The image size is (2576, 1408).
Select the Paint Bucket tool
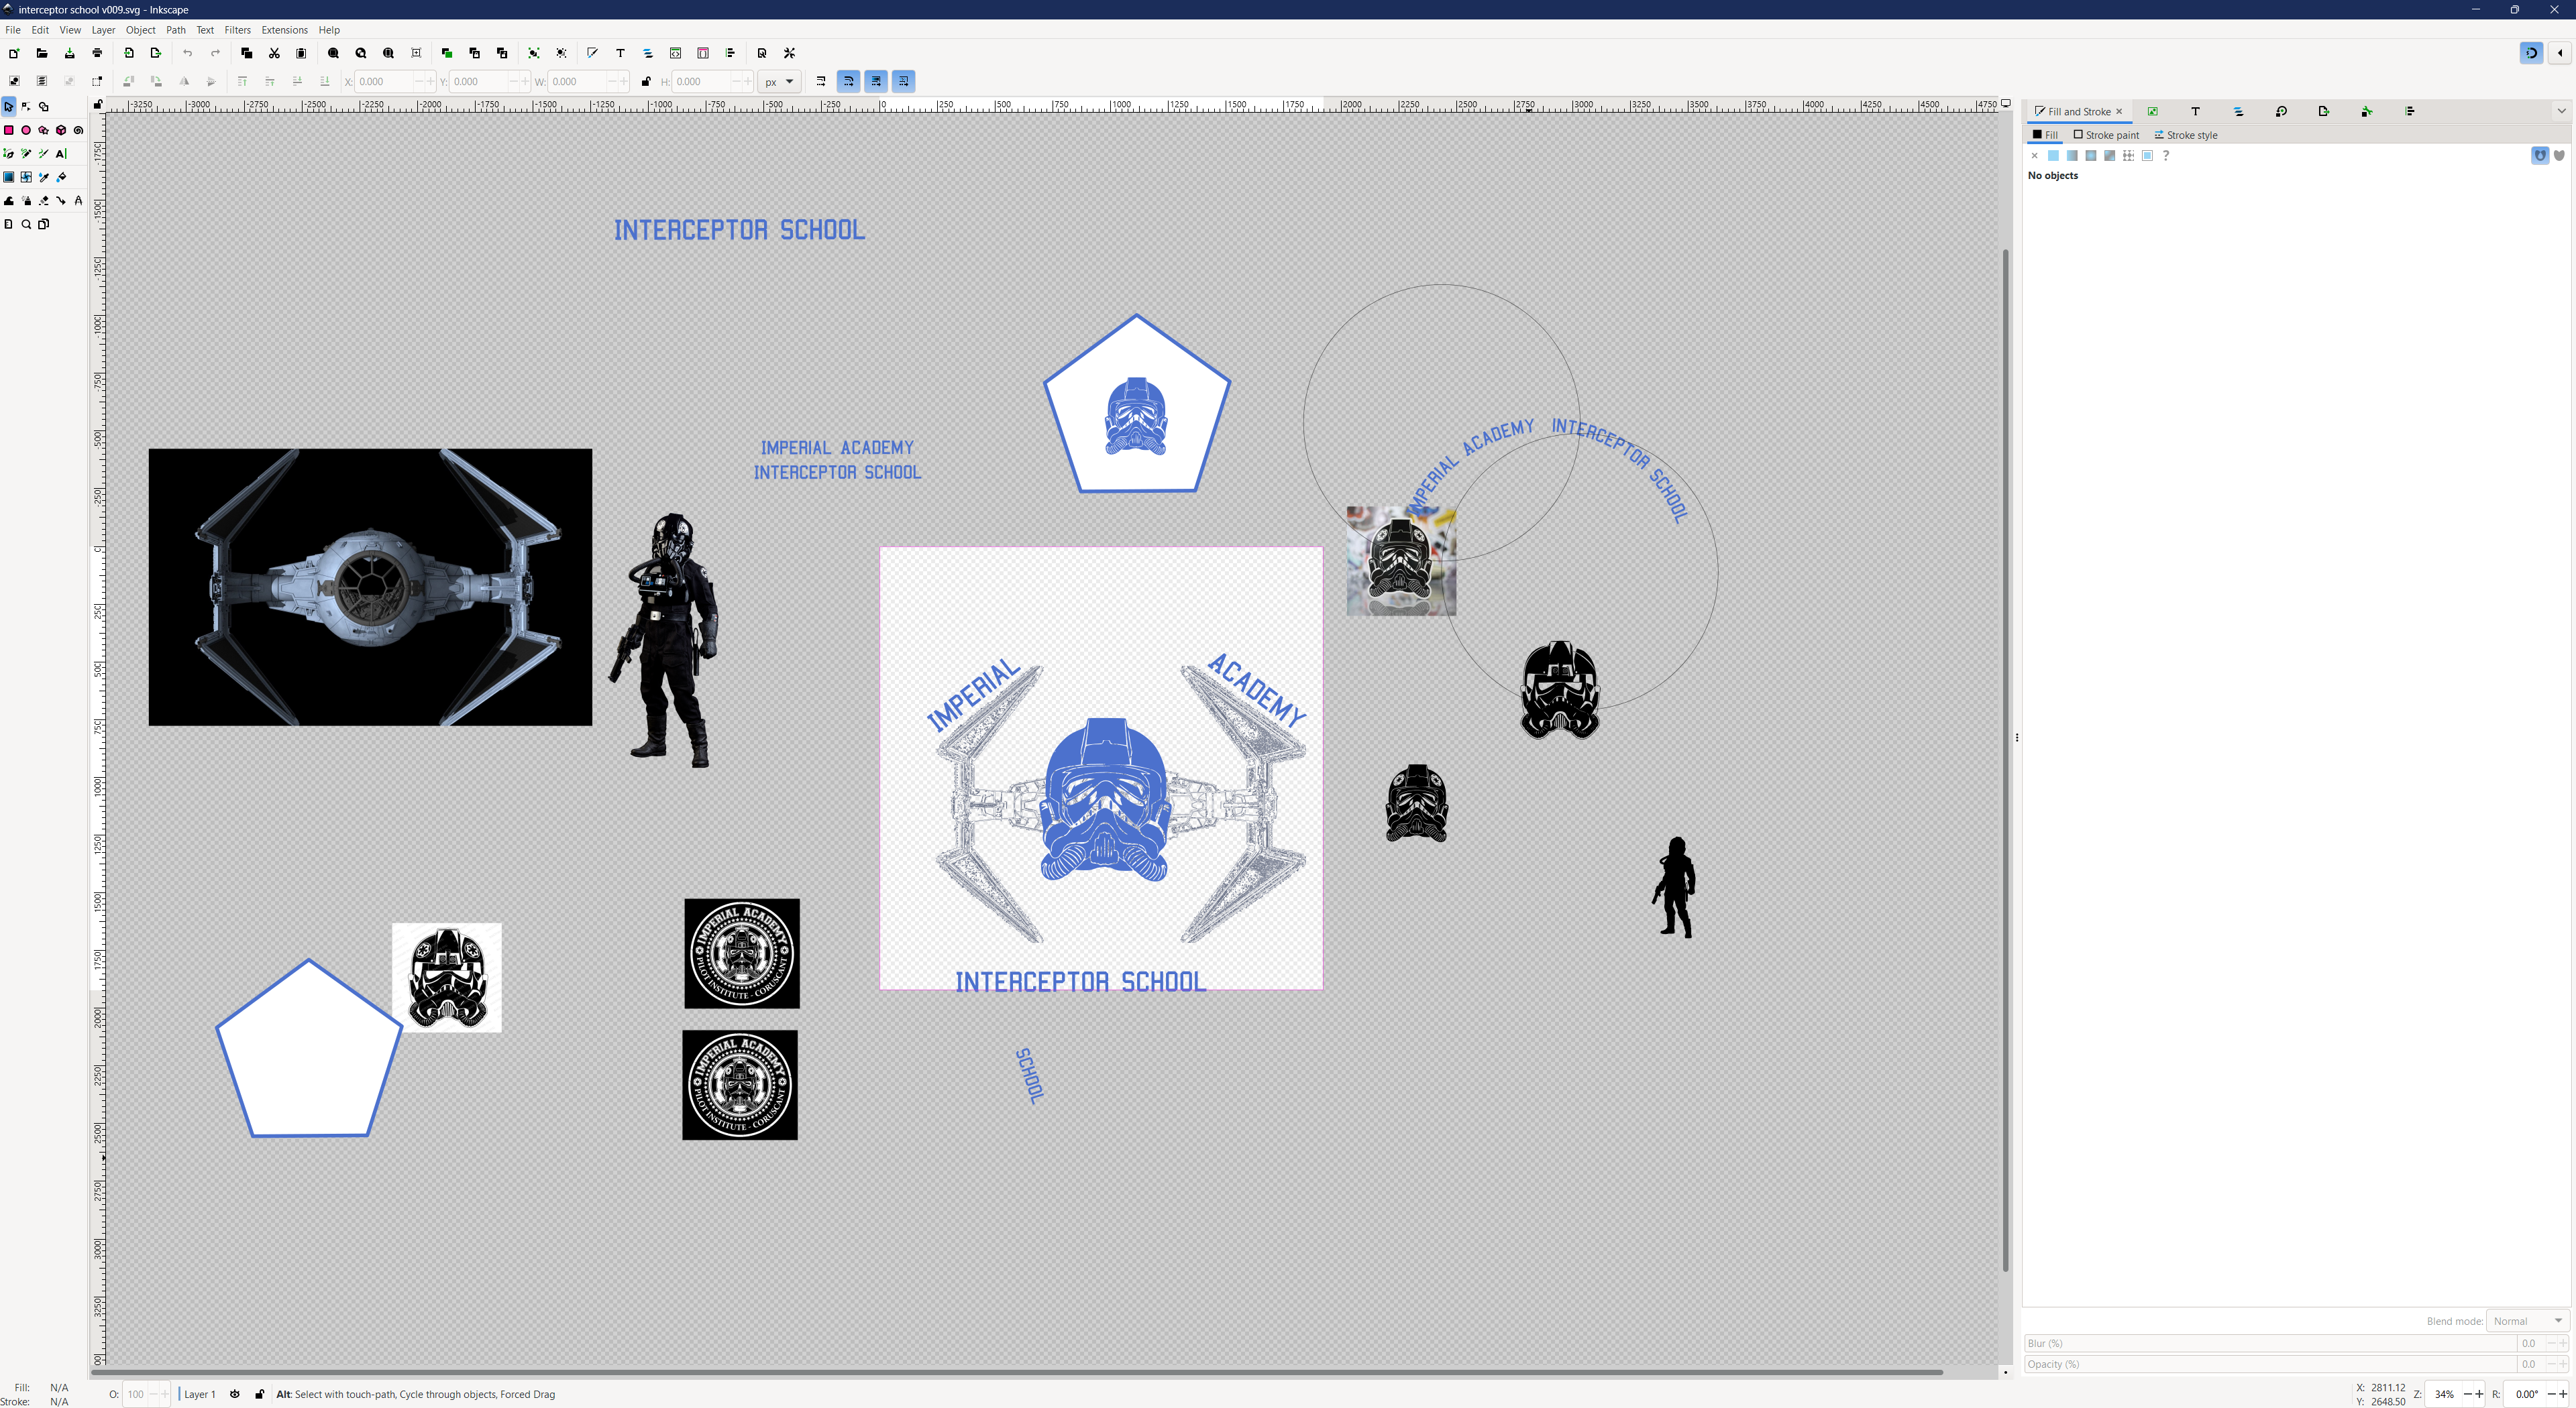61,177
